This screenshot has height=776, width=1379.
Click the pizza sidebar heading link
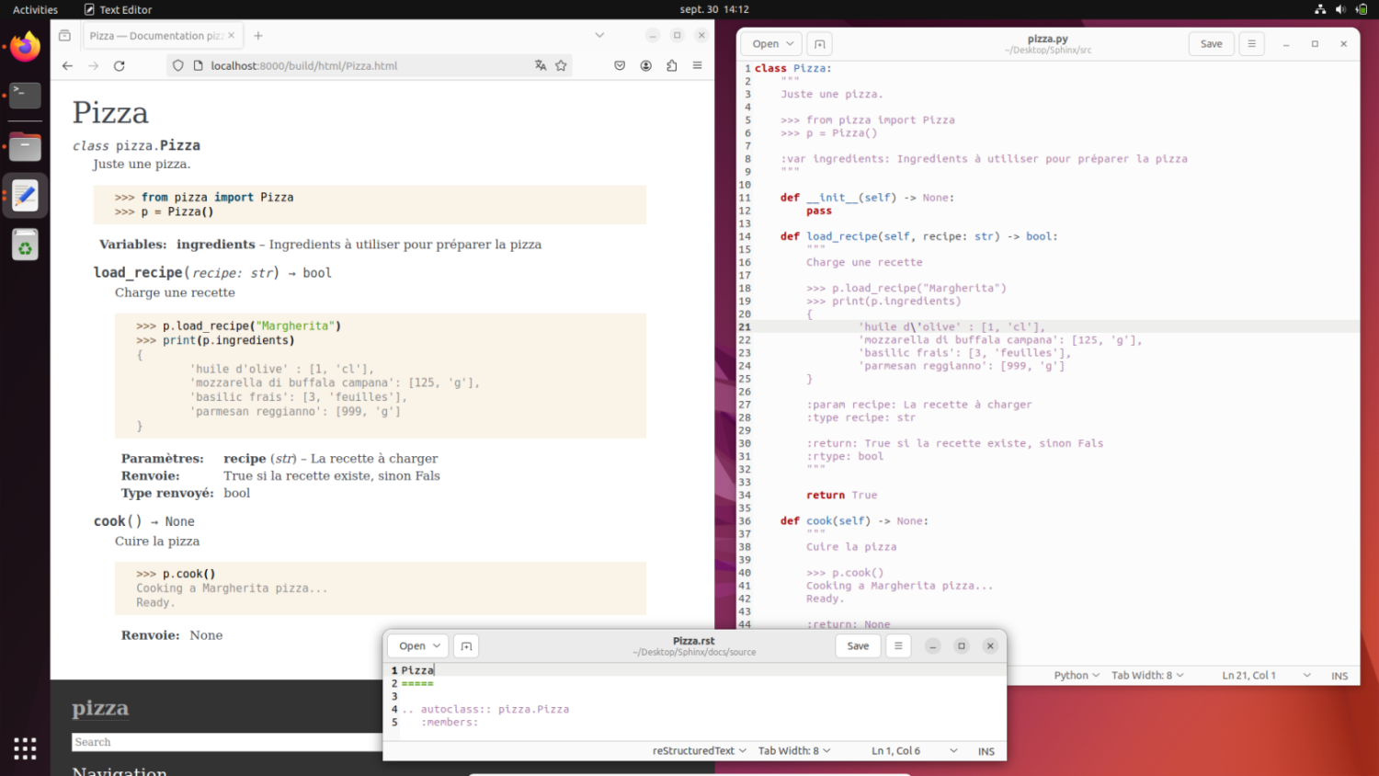100,708
